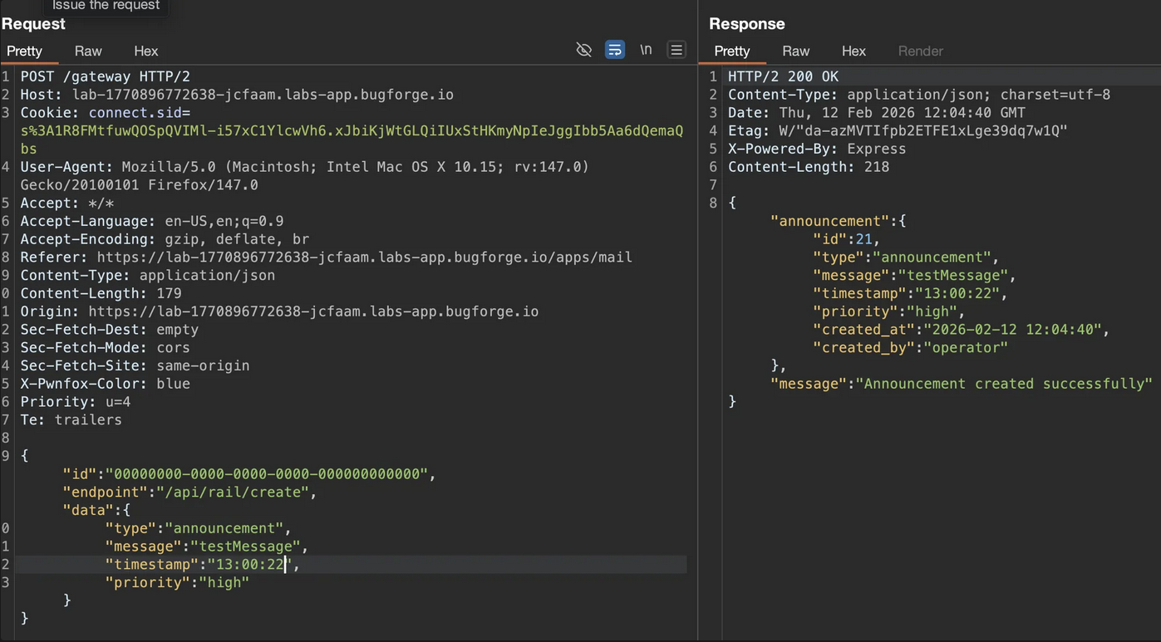This screenshot has width=1161, height=642.
Task: Switch to Raw tab in Response panel
Action: point(795,51)
